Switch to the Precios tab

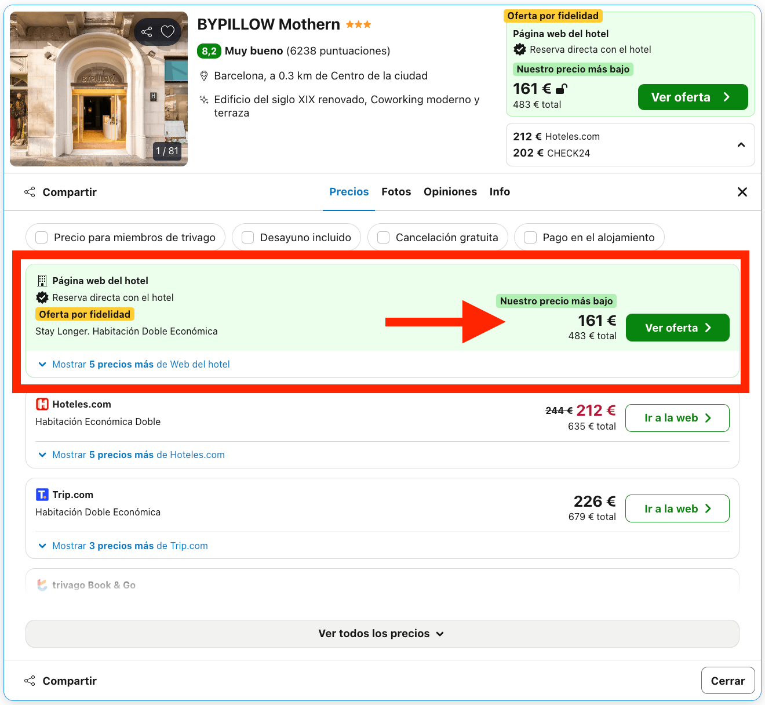pyautogui.click(x=349, y=192)
